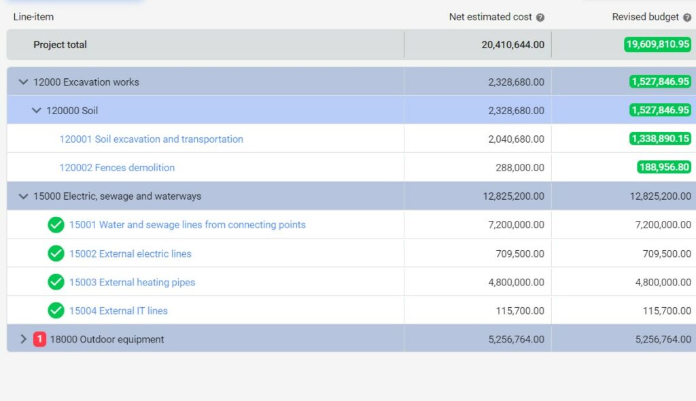Click help icon beside Revised budget
Viewport: 696px width, 401px height.
687,17
